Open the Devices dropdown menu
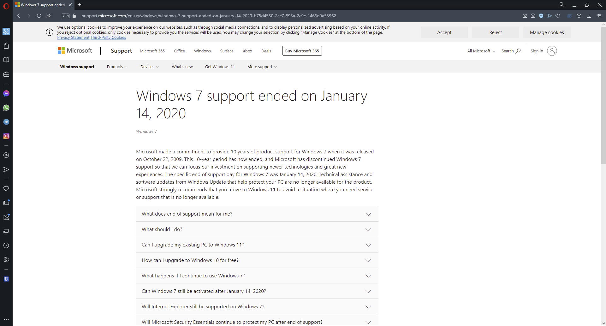This screenshot has width=606, height=326. click(150, 67)
